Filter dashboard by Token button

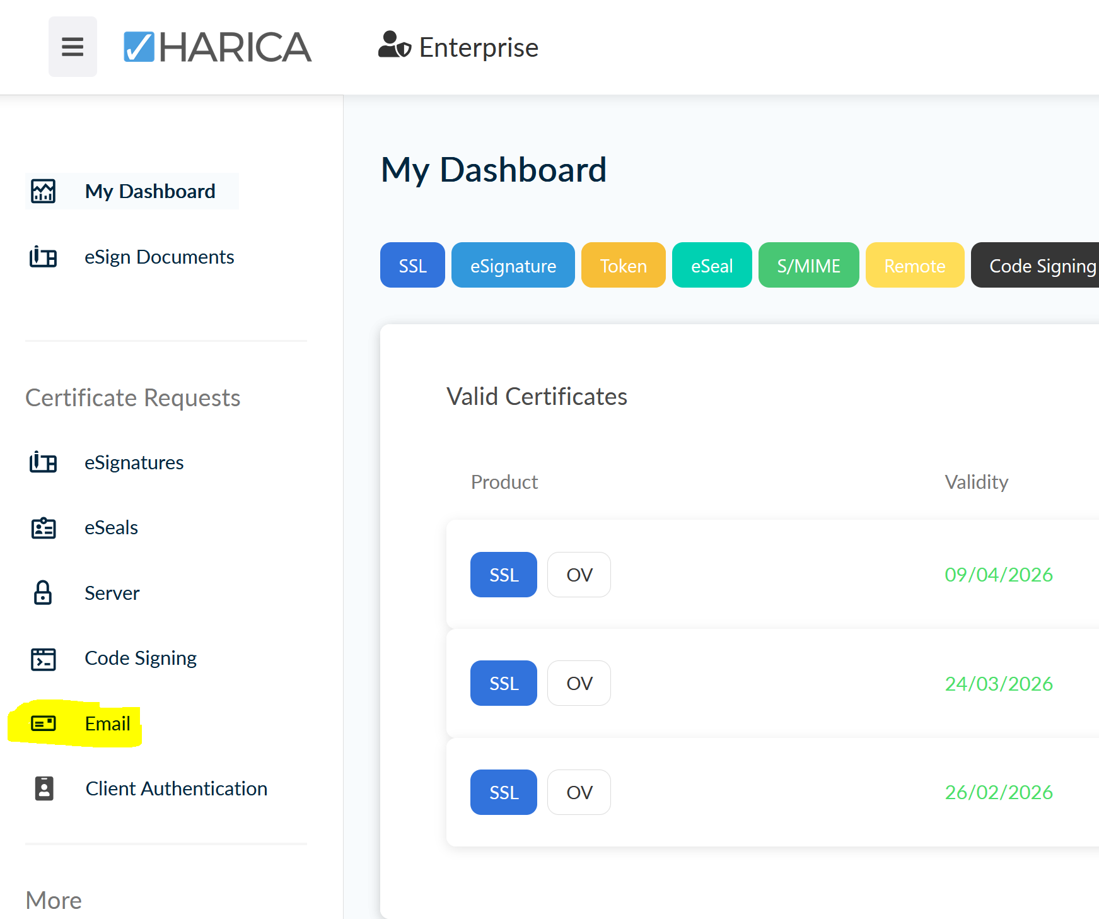click(x=624, y=265)
